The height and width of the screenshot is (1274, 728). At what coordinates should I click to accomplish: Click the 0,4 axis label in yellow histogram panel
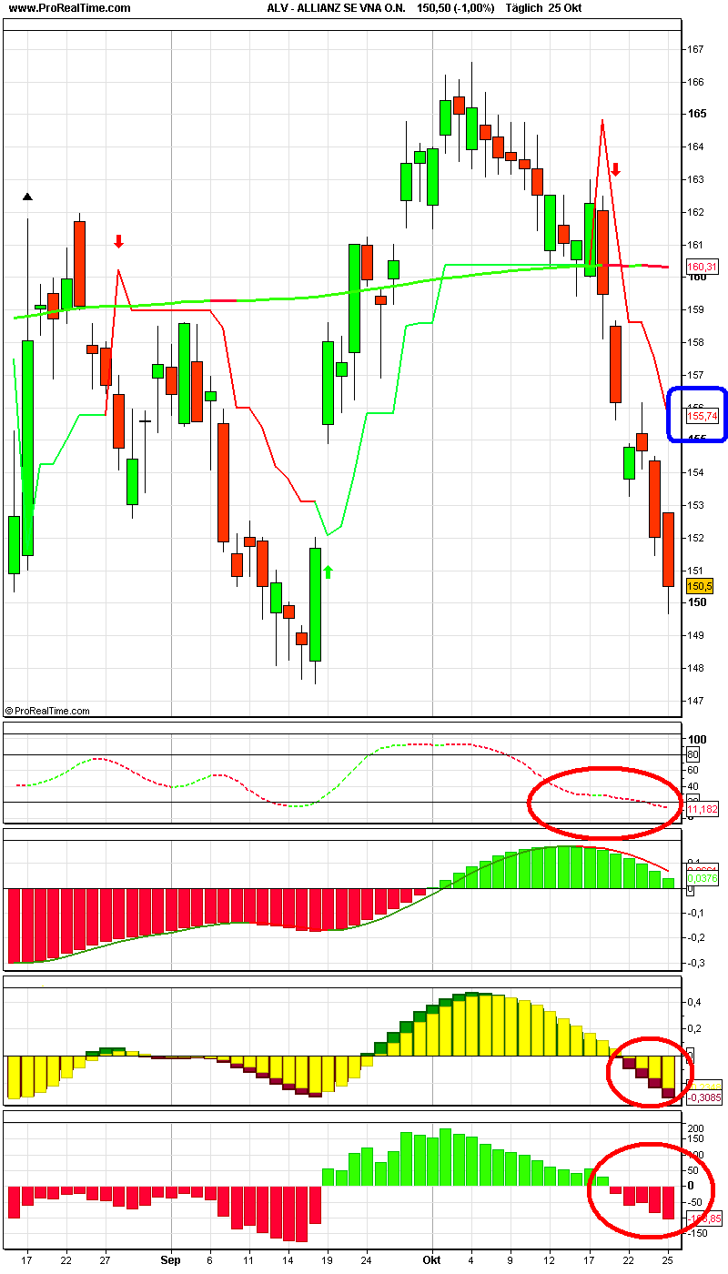[693, 1002]
